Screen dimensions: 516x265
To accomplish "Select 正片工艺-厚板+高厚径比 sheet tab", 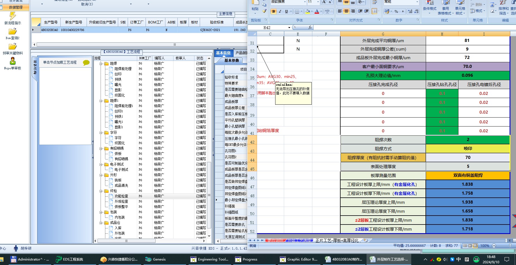I will click(337, 240).
